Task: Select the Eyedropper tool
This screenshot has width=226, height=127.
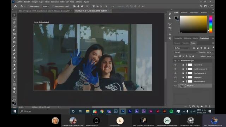Action: [14, 38]
